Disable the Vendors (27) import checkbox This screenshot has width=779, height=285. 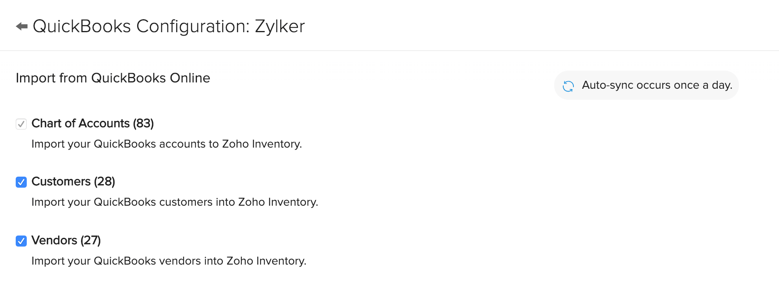[21, 240]
